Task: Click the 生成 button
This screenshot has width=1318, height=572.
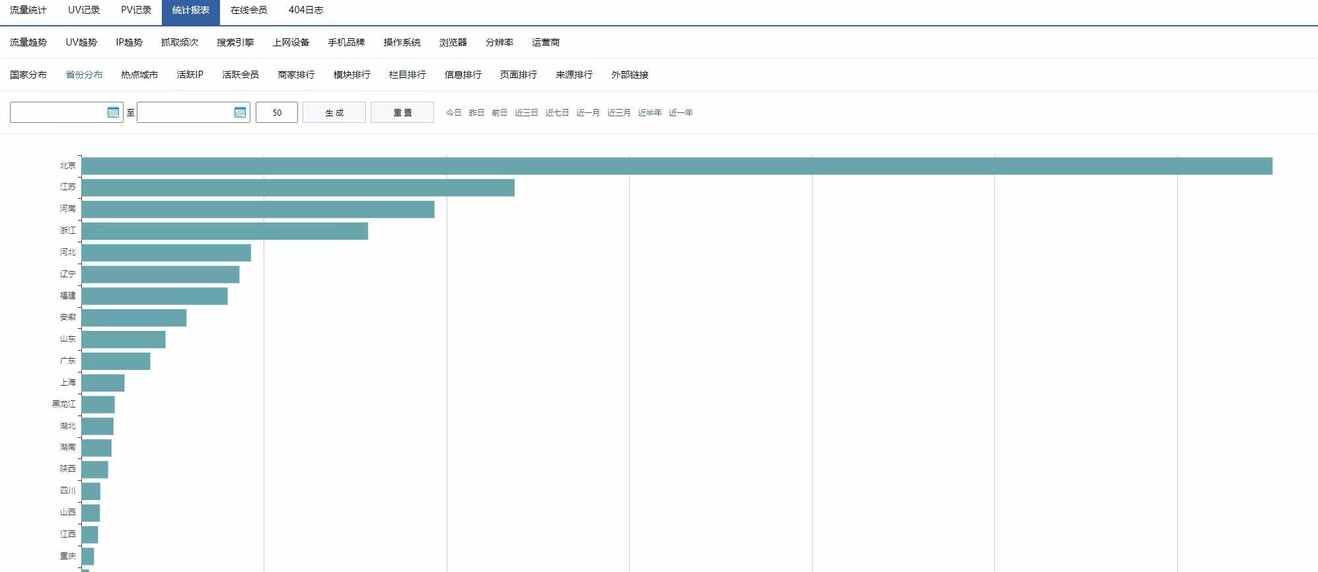Action: click(334, 112)
